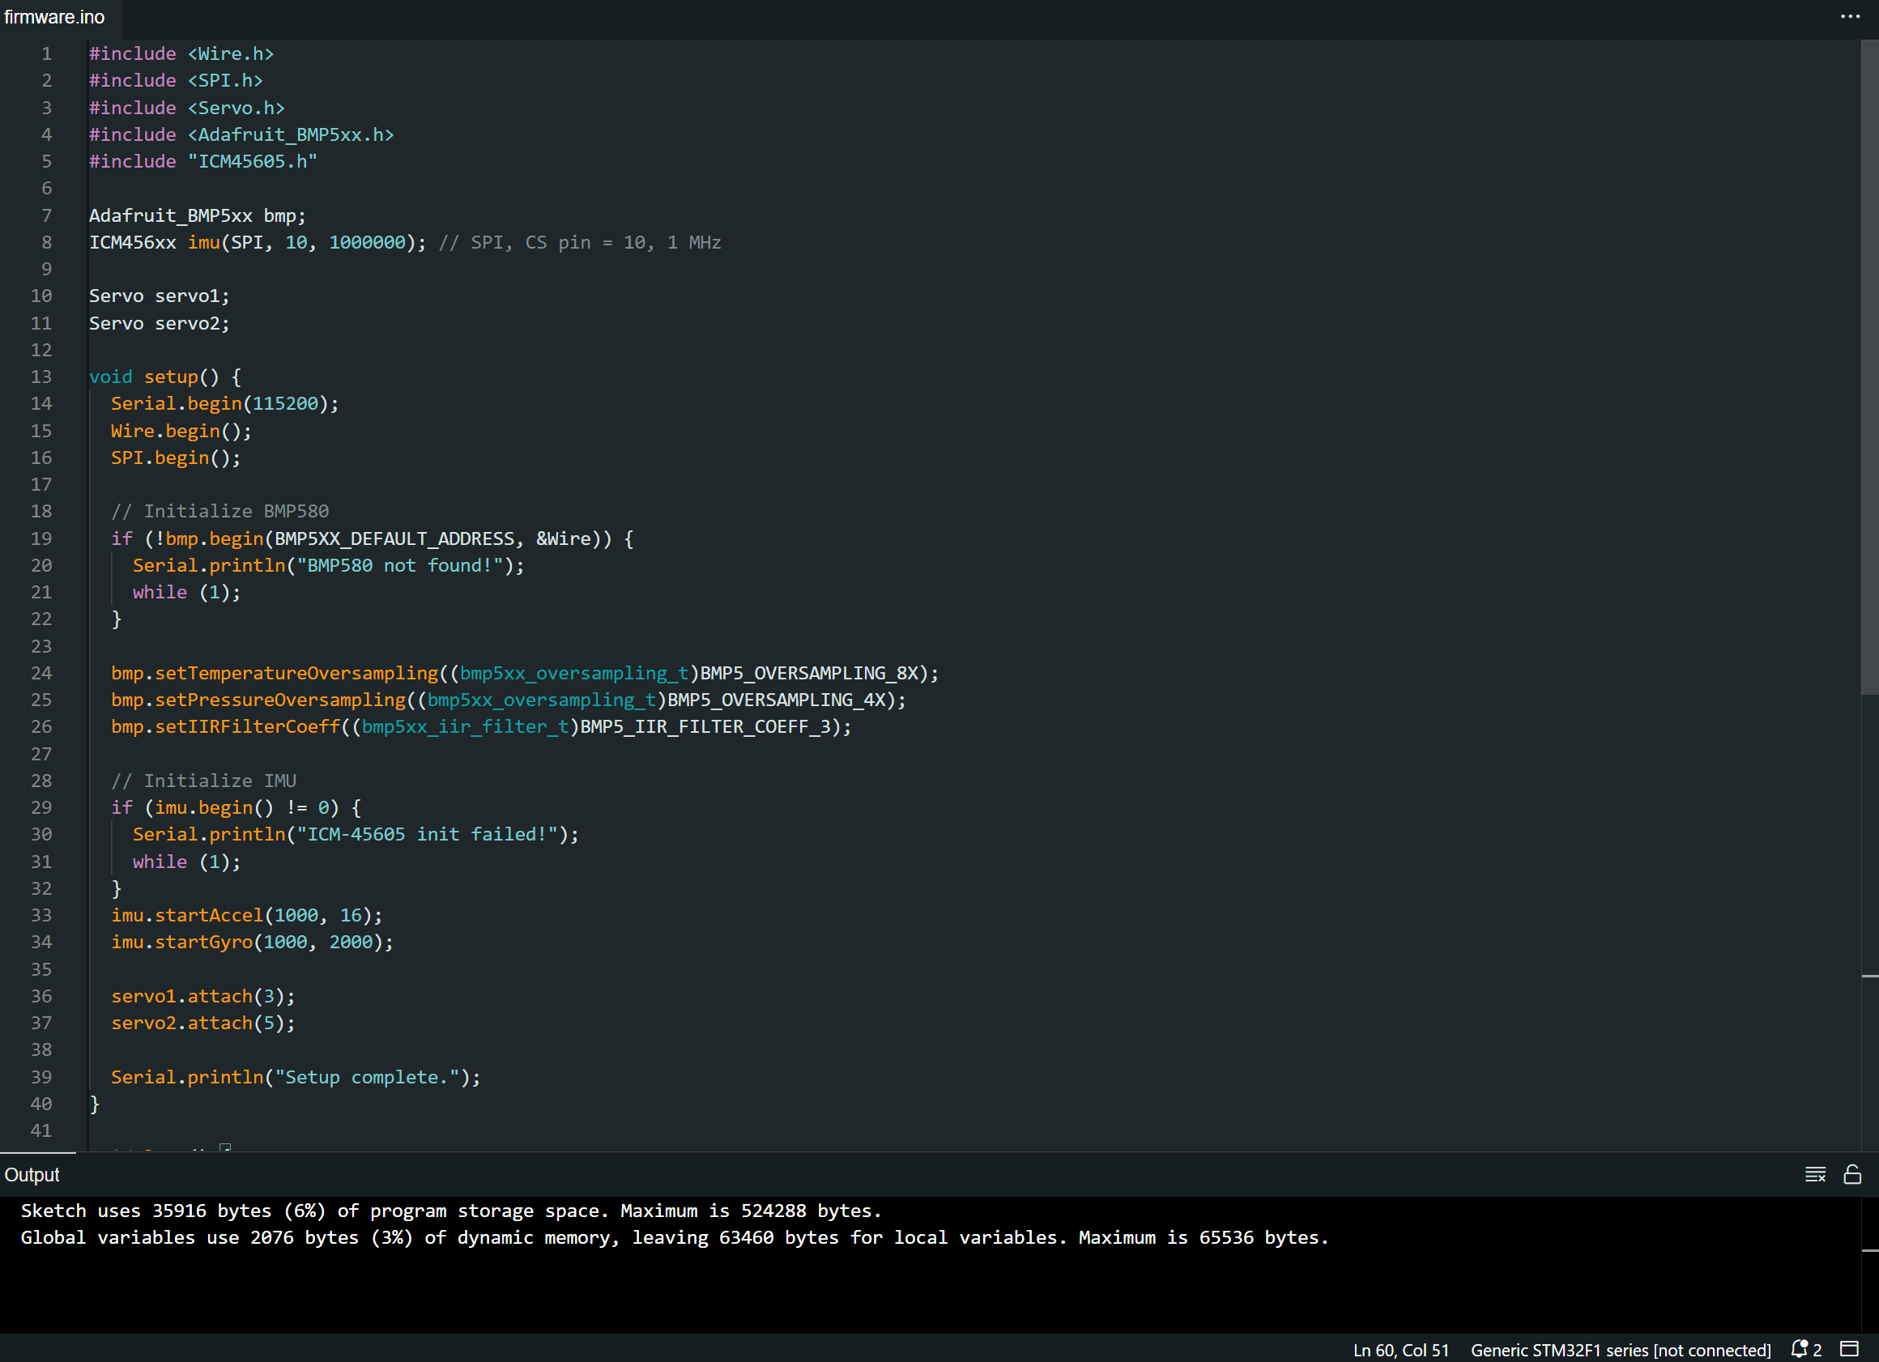Click the clear-output icon with x symbol
1879x1362 pixels.
1815,1174
